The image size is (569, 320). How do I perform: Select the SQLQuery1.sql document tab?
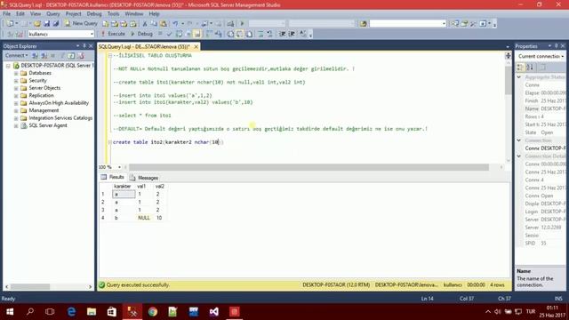pyautogui.click(x=144, y=47)
